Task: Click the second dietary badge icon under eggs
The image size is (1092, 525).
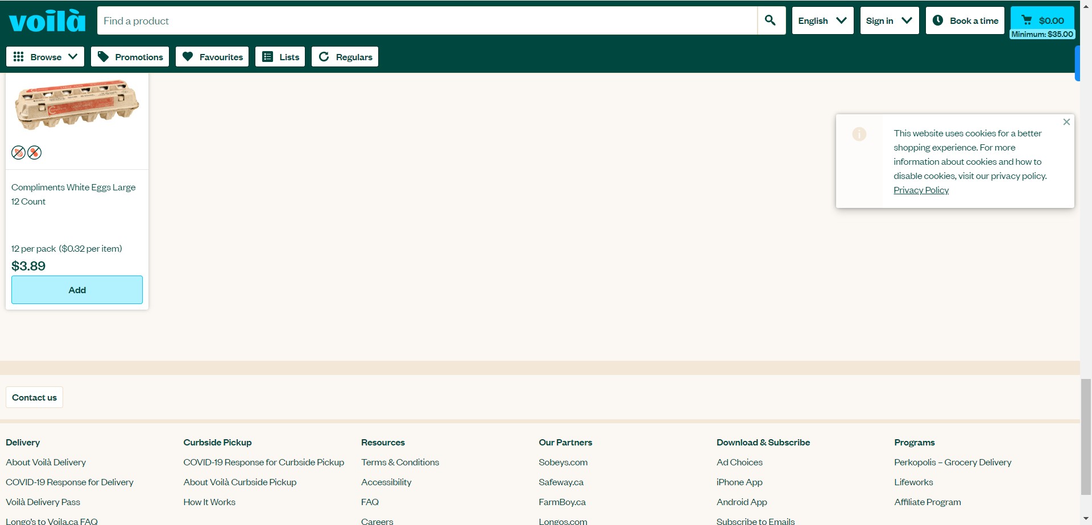Action: [35, 153]
